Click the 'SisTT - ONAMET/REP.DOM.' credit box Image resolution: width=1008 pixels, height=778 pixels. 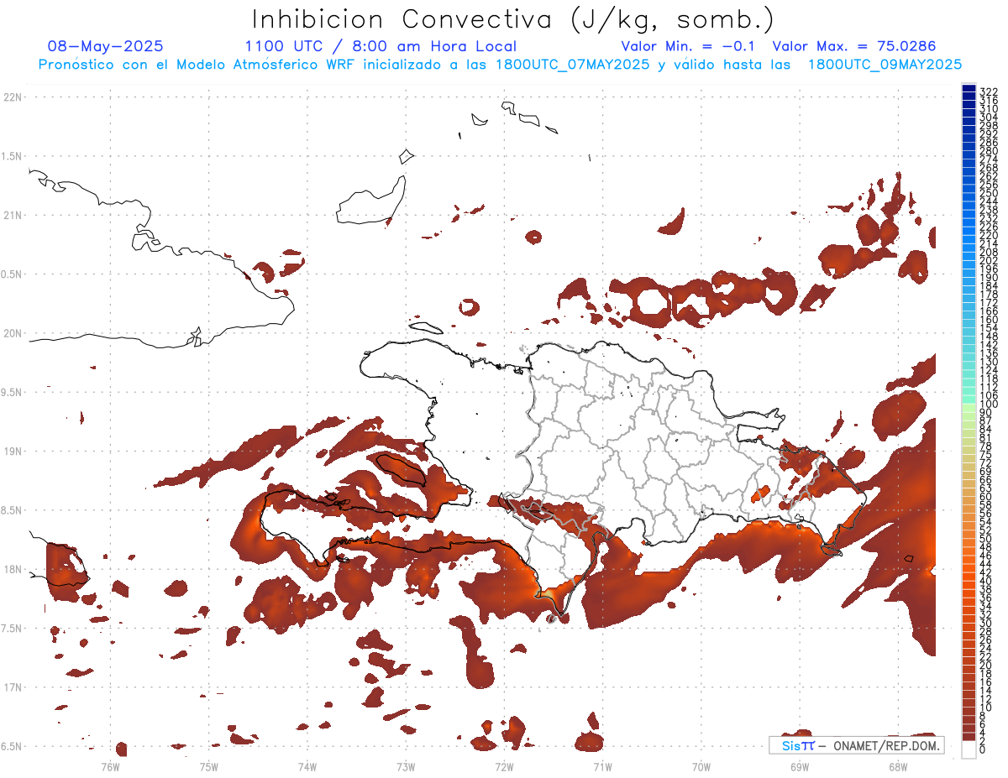(856, 745)
